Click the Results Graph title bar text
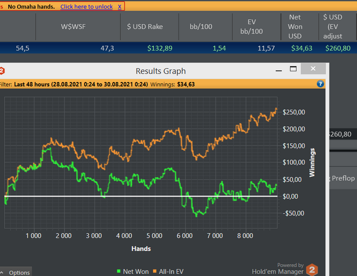This screenshot has height=276, width=357. pos(161,71)
